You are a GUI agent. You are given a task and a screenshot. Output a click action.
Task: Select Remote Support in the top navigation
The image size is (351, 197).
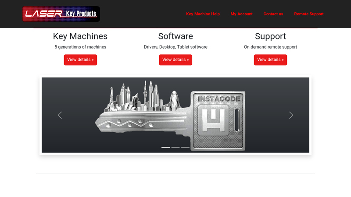point(309,14)
